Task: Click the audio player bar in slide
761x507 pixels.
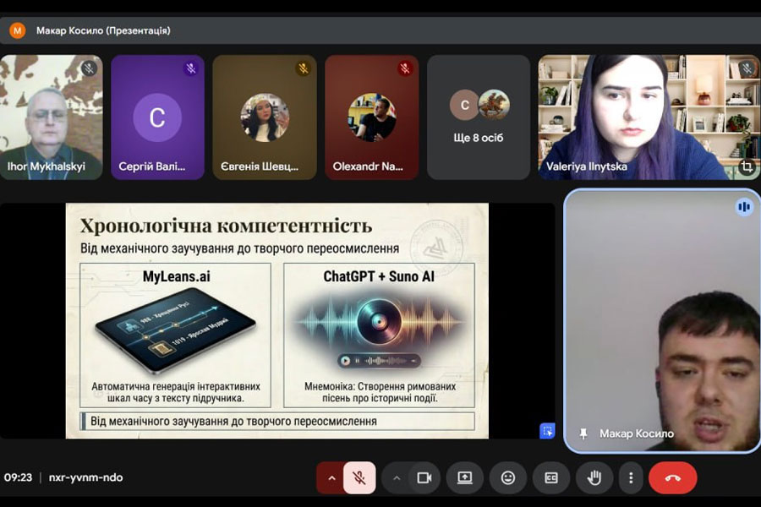Action: [x=379, y=361]
